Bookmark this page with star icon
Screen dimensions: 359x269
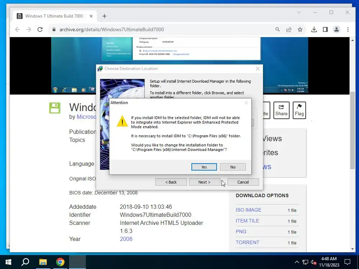(300, 29)
